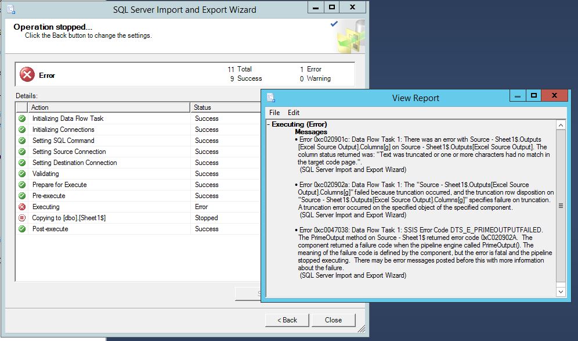Viewport: 578px width, 341px height.
Task: Click success icon for Initializing Data Flow Task
Action: click(x=22, y=119)
